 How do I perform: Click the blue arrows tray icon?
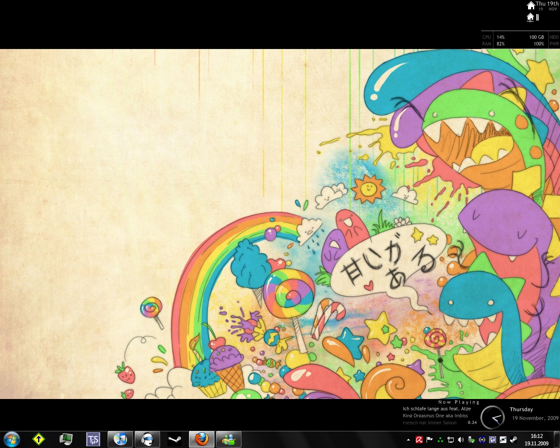coord(503,440)
